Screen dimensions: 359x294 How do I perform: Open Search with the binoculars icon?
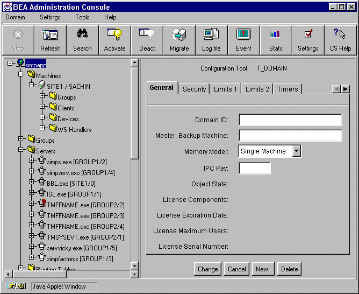[82, 33]
